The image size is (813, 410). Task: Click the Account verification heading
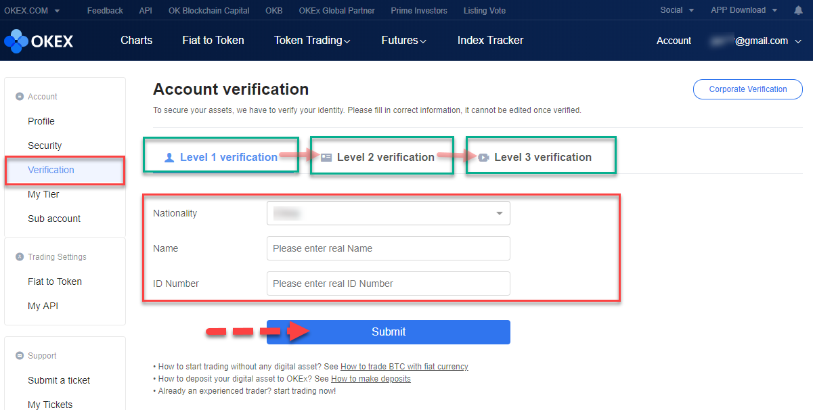tap(231, 89)
